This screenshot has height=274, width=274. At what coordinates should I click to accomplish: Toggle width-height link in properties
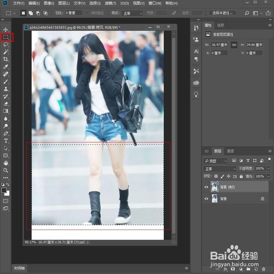pyautogui.click(x=234, y=45)
